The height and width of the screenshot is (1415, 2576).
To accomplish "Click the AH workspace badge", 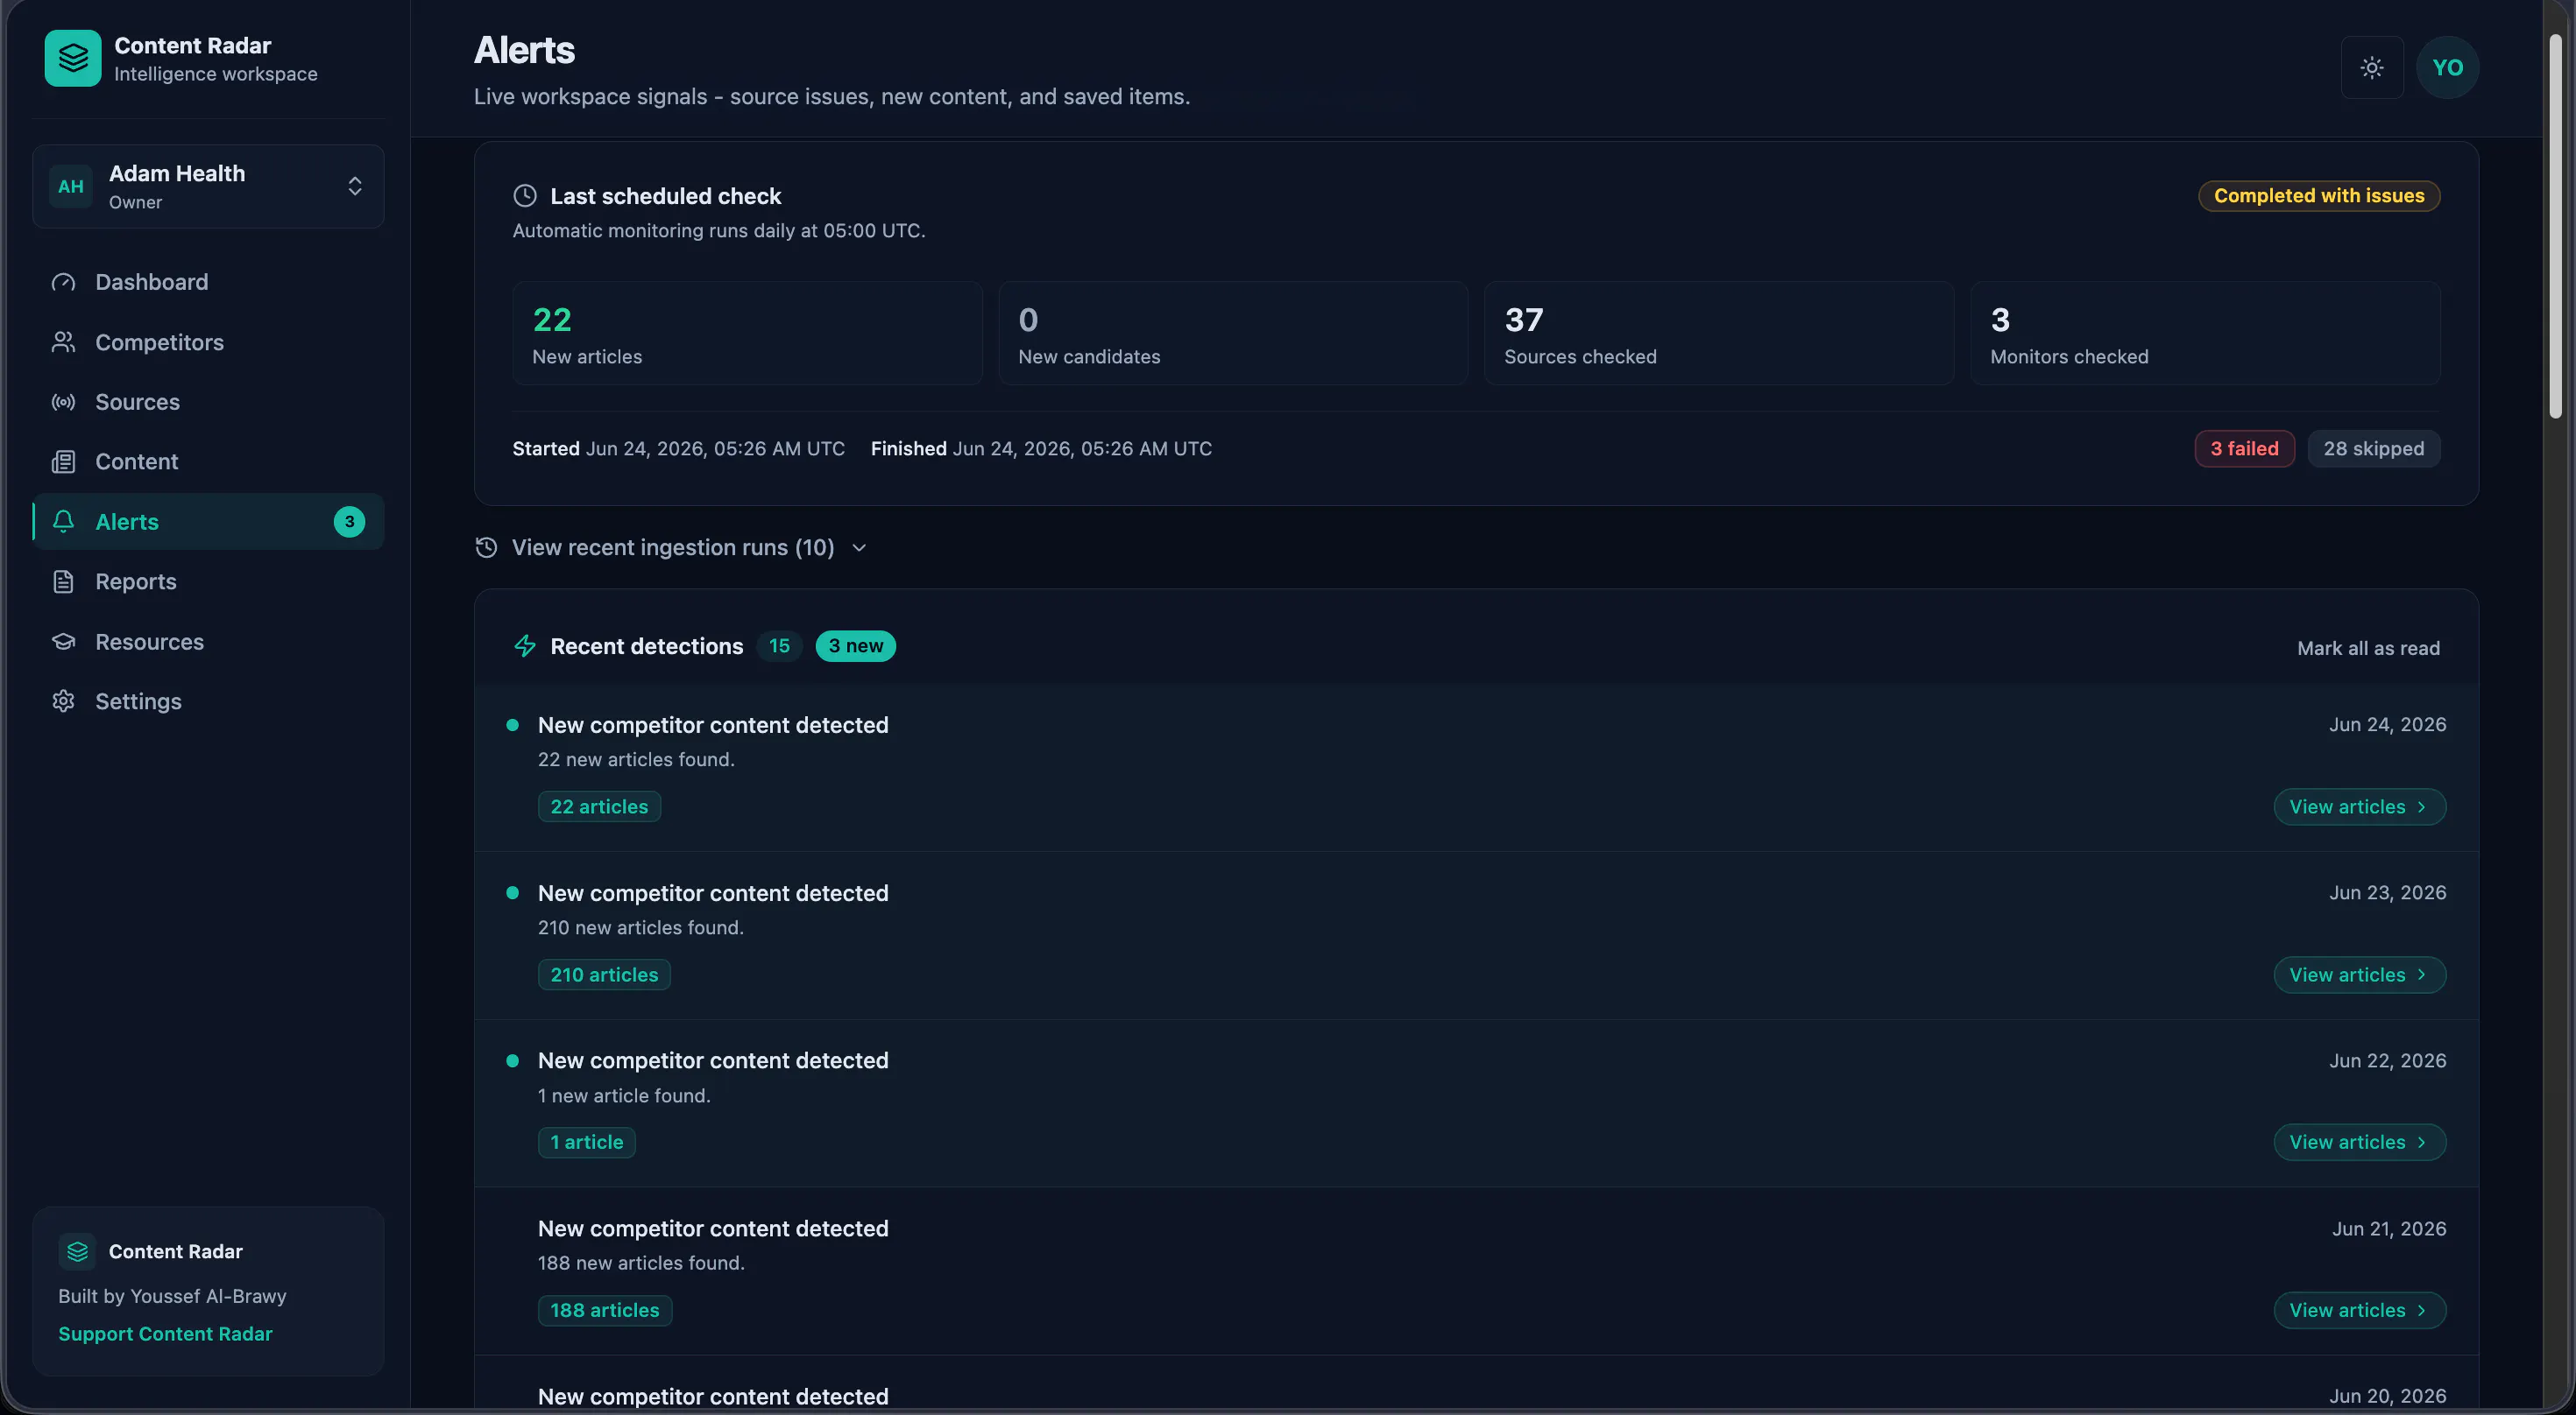I will coord(71,187).
